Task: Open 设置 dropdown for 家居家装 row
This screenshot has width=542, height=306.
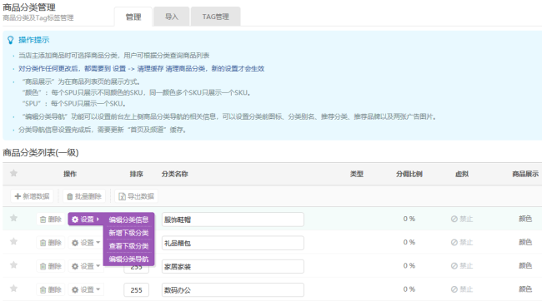Action: (x=86, y=266)
